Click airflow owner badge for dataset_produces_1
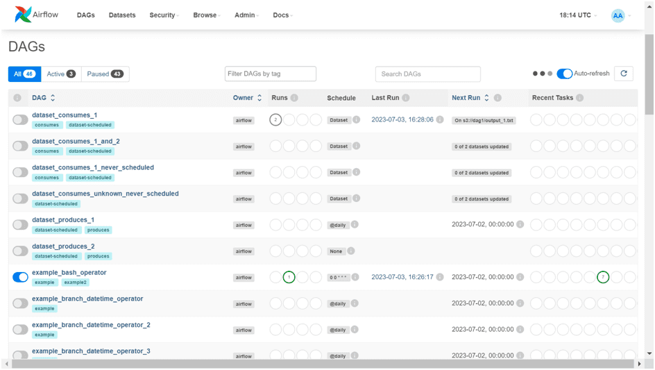 pyautogui.click(x=244, y=225)
